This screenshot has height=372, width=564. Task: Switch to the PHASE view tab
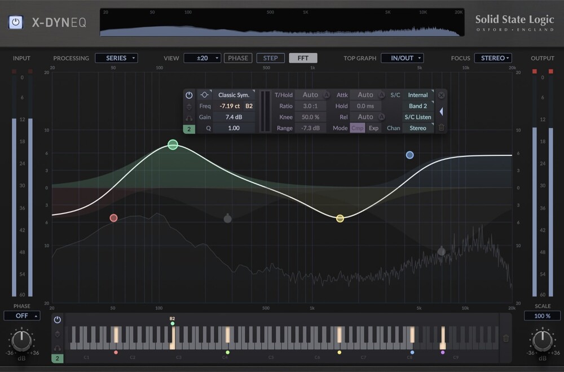point(238,58)
